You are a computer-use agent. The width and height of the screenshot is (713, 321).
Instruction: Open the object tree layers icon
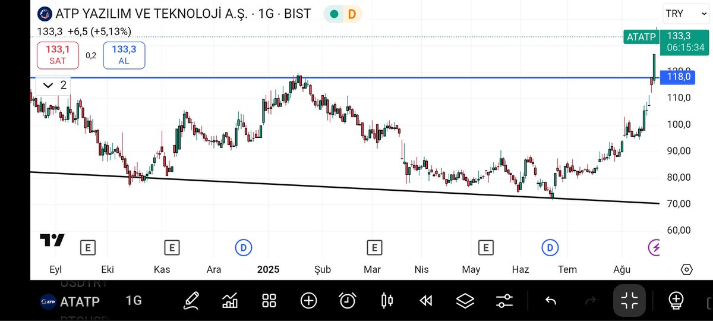tap(465, 300)
